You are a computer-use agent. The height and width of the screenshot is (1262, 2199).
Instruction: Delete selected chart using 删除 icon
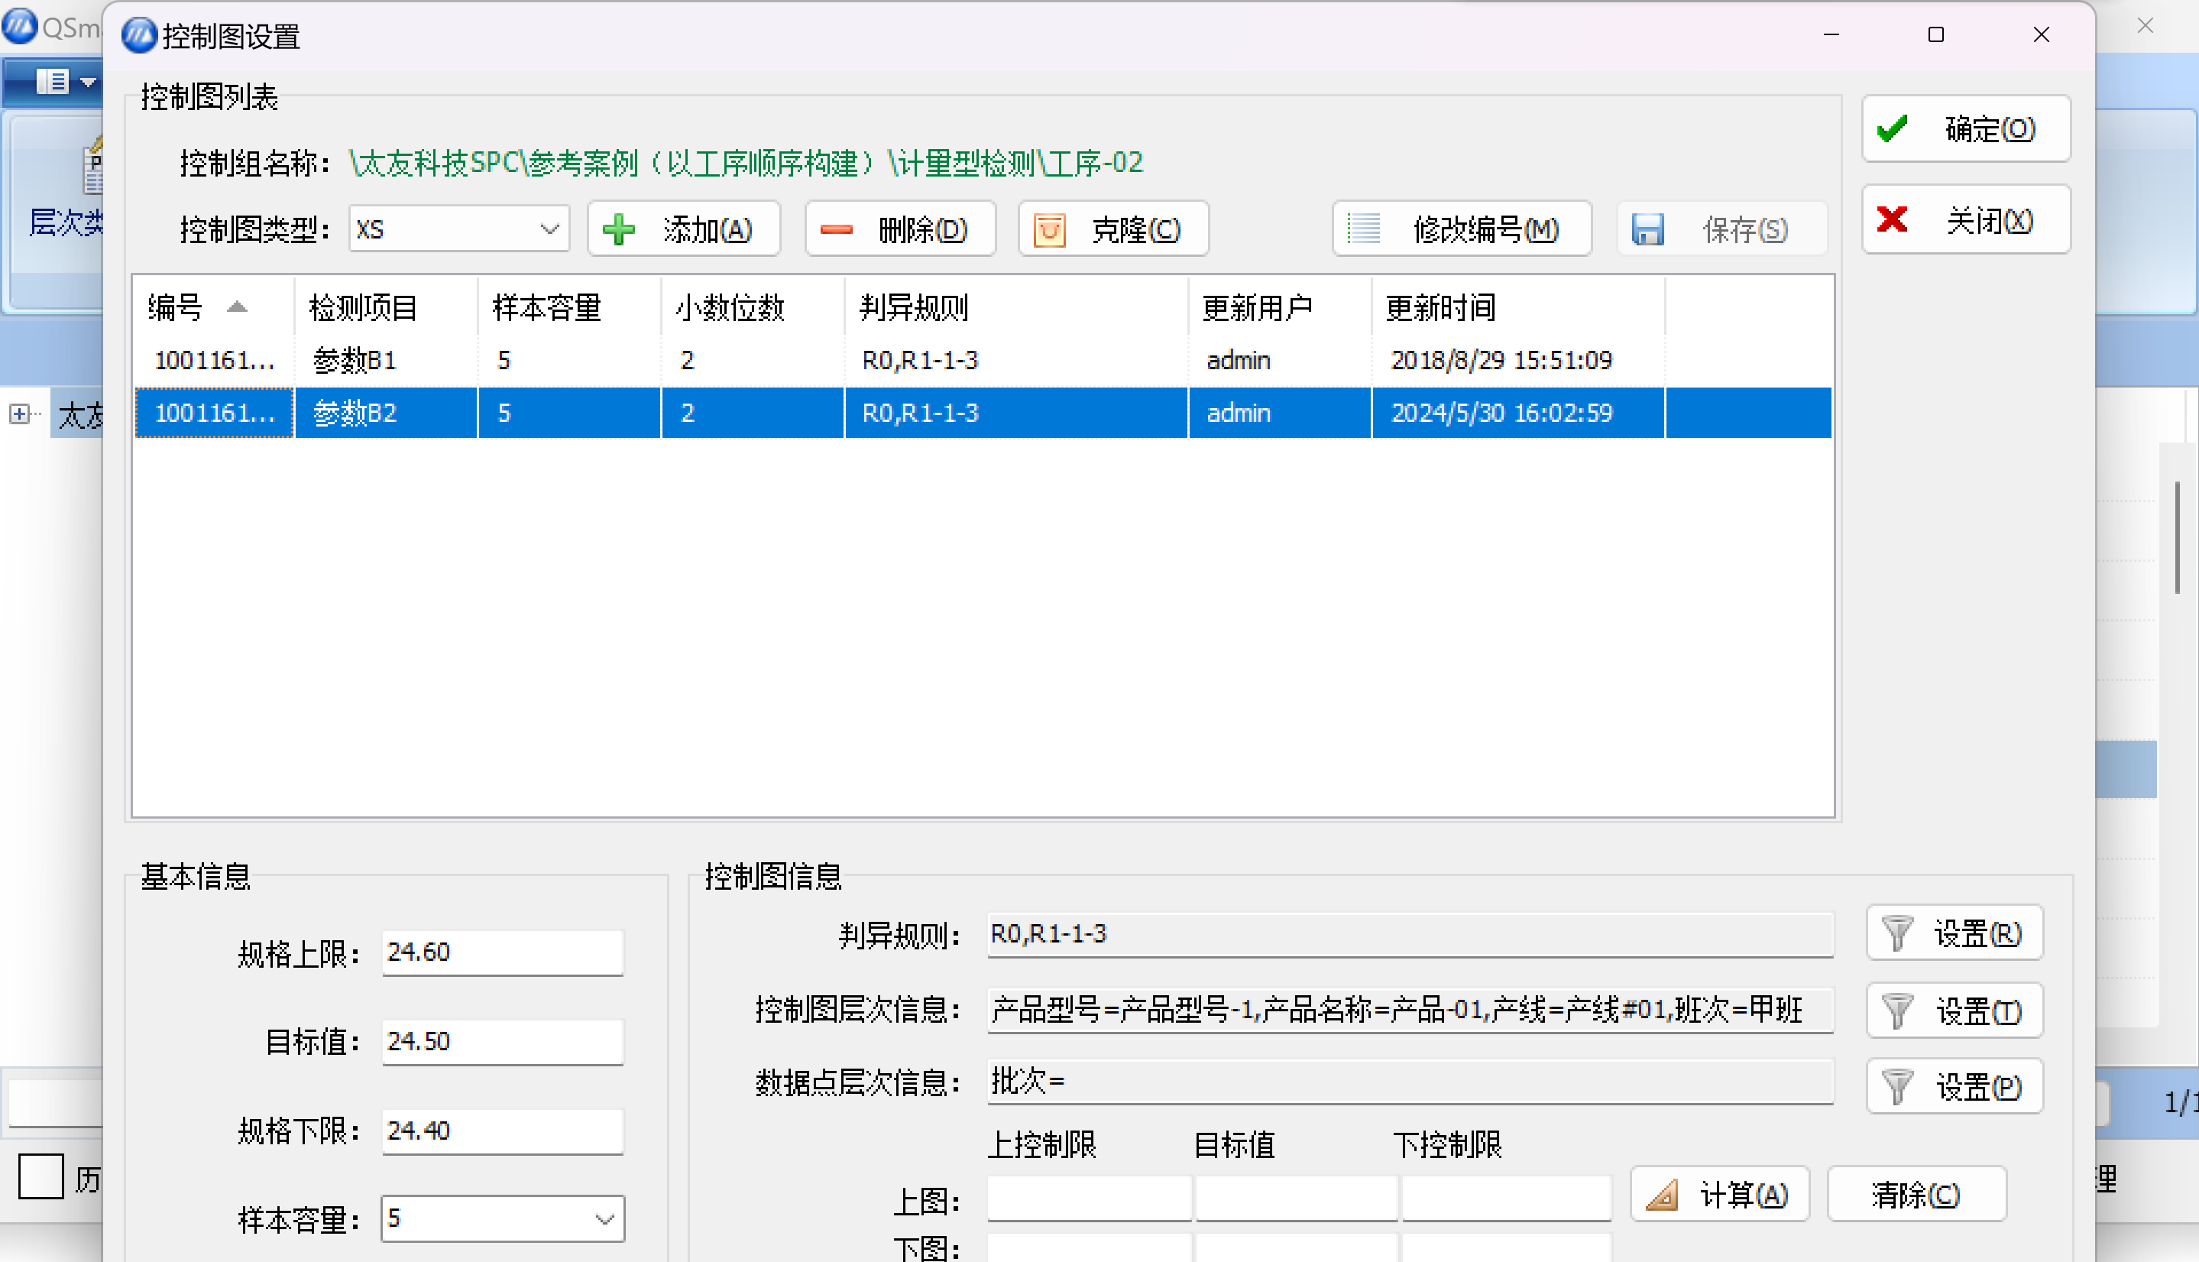[899, 228]
